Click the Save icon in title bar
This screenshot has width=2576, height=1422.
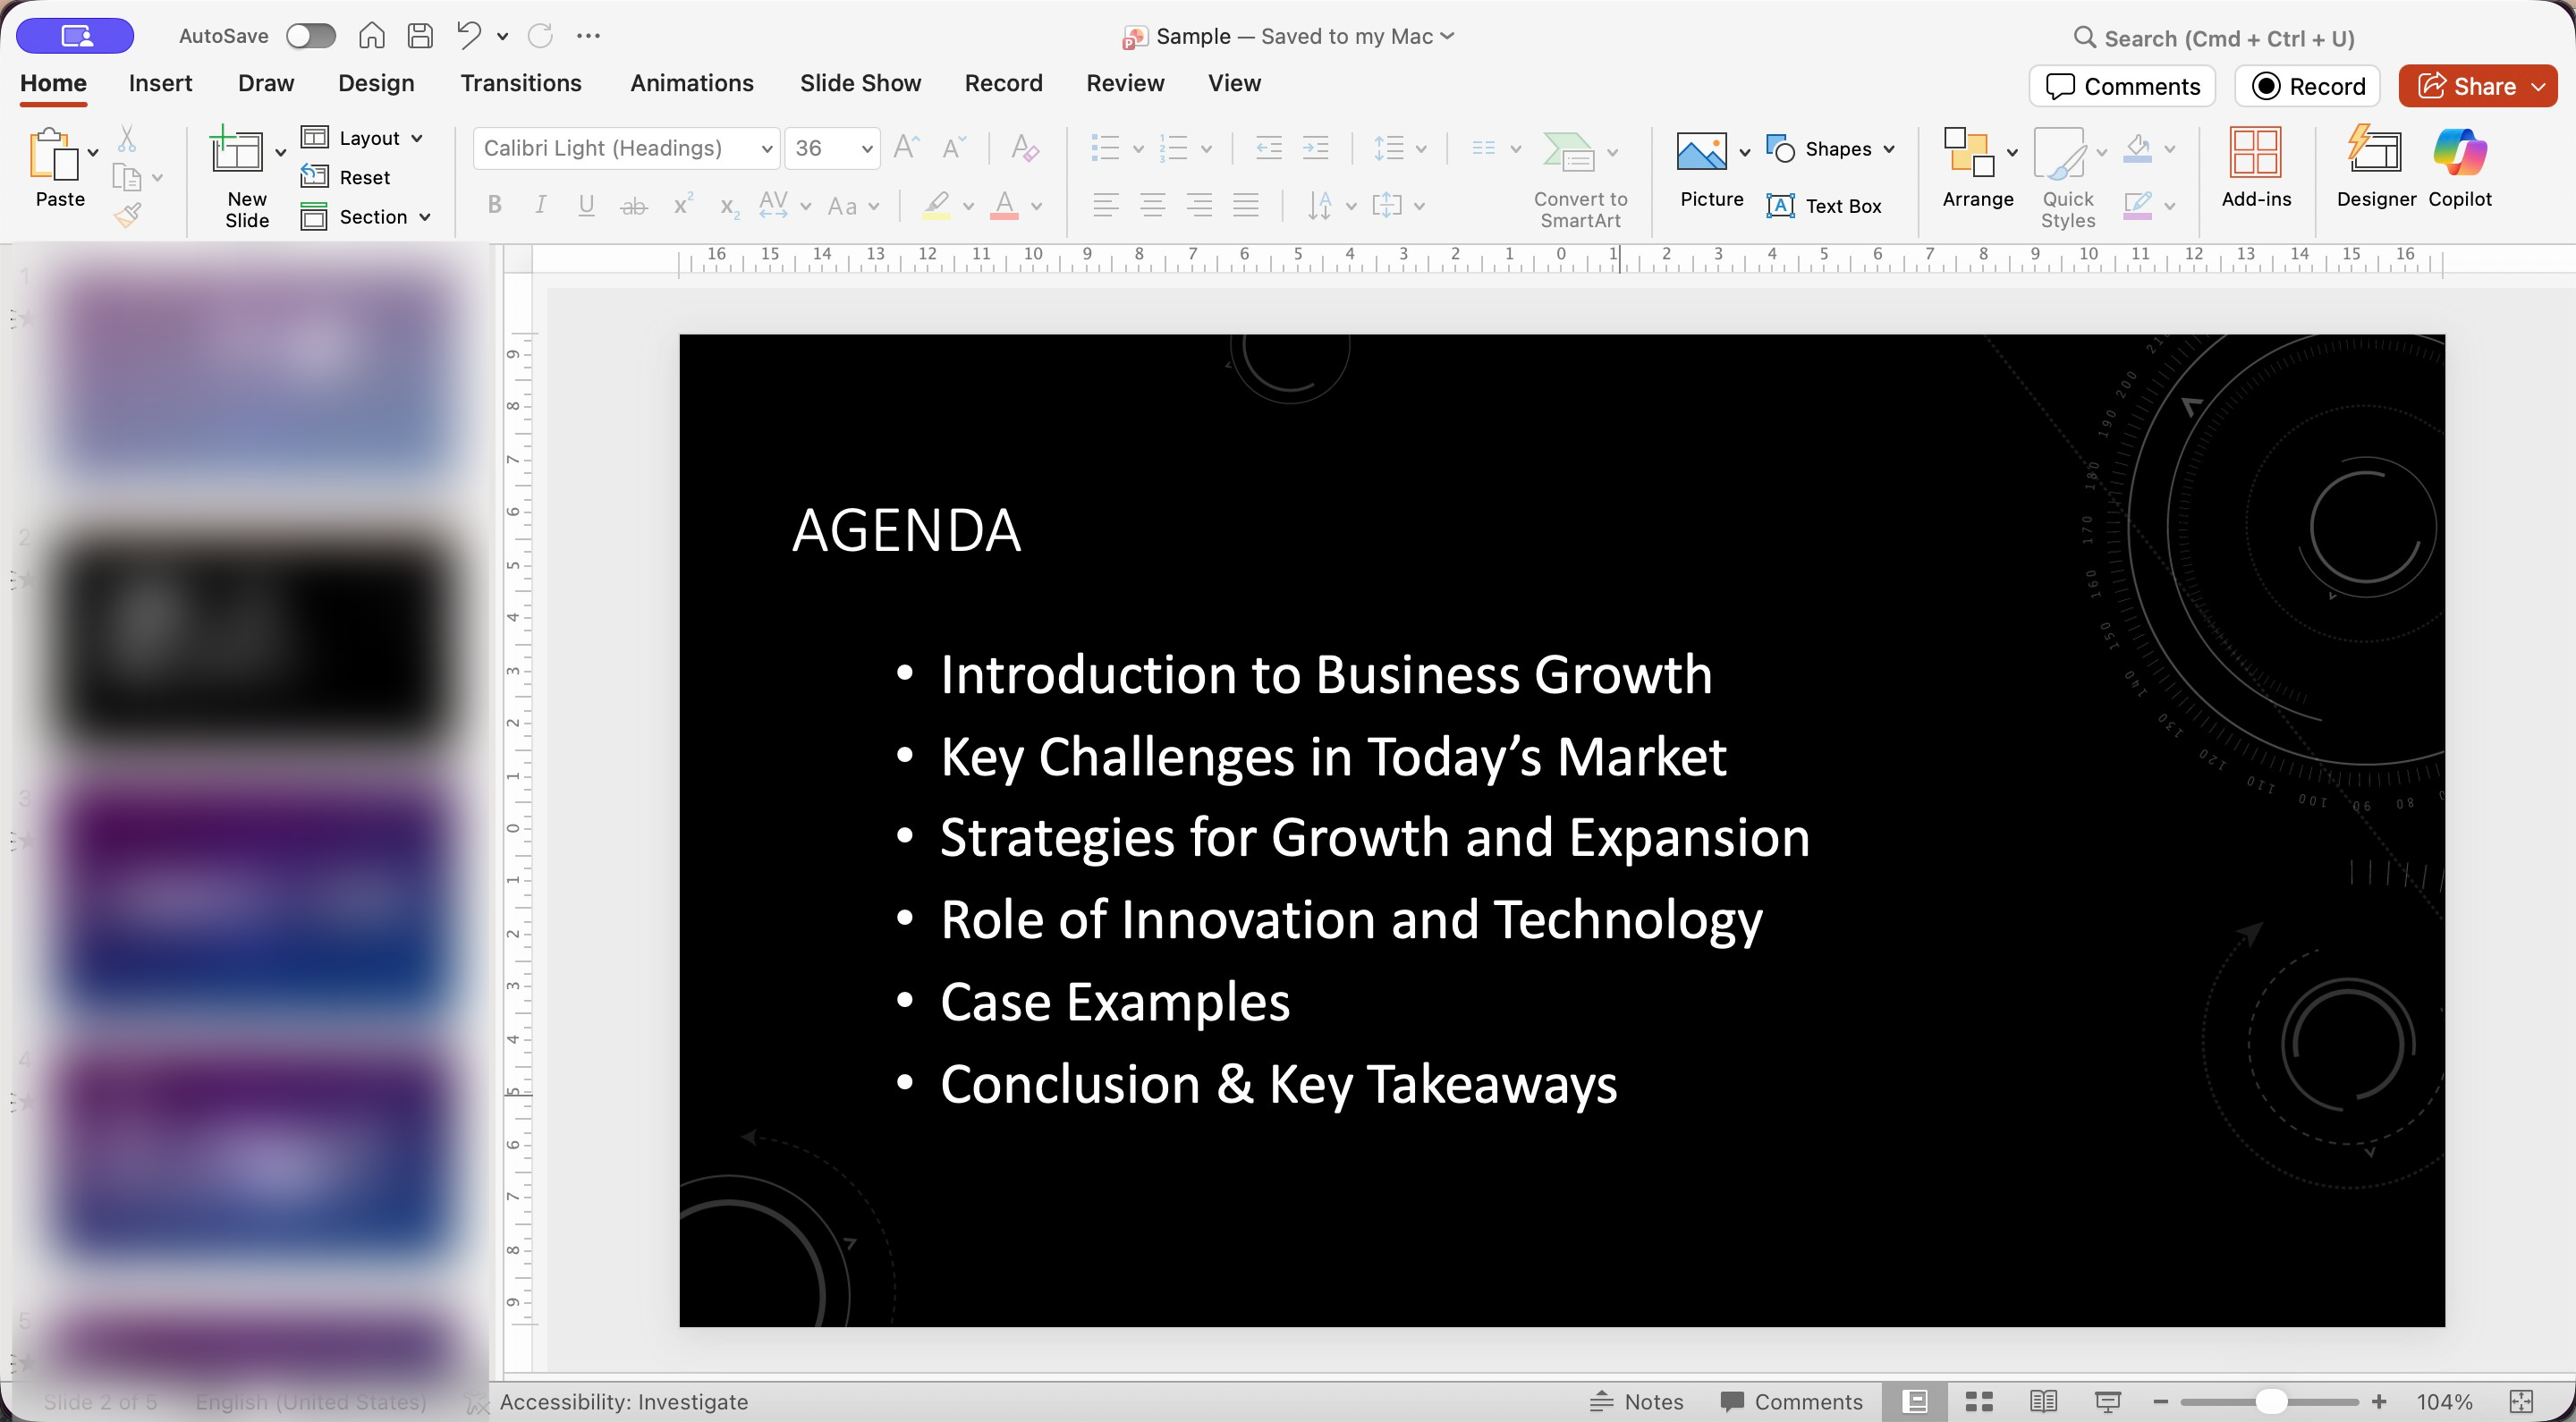[420, 36]
